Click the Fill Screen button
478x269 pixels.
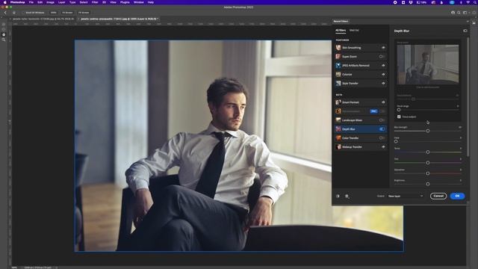tap(84, 13)
